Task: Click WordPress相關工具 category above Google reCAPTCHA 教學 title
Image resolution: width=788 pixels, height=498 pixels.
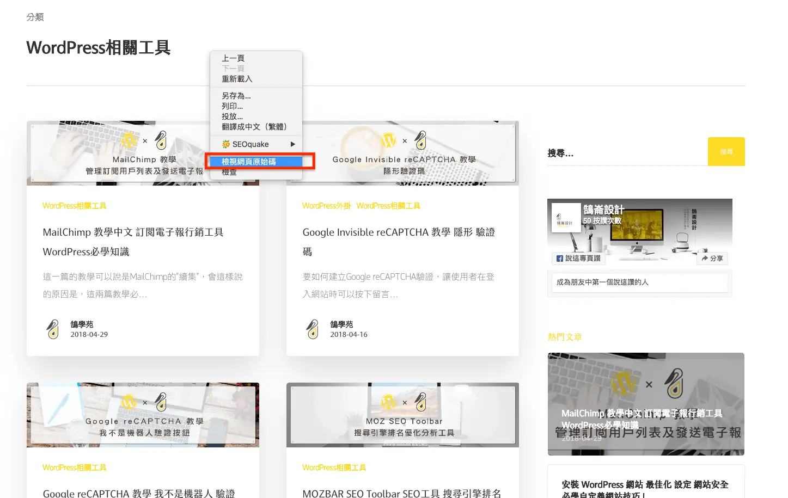Action: pyautogui.click(x=75, y=468)
